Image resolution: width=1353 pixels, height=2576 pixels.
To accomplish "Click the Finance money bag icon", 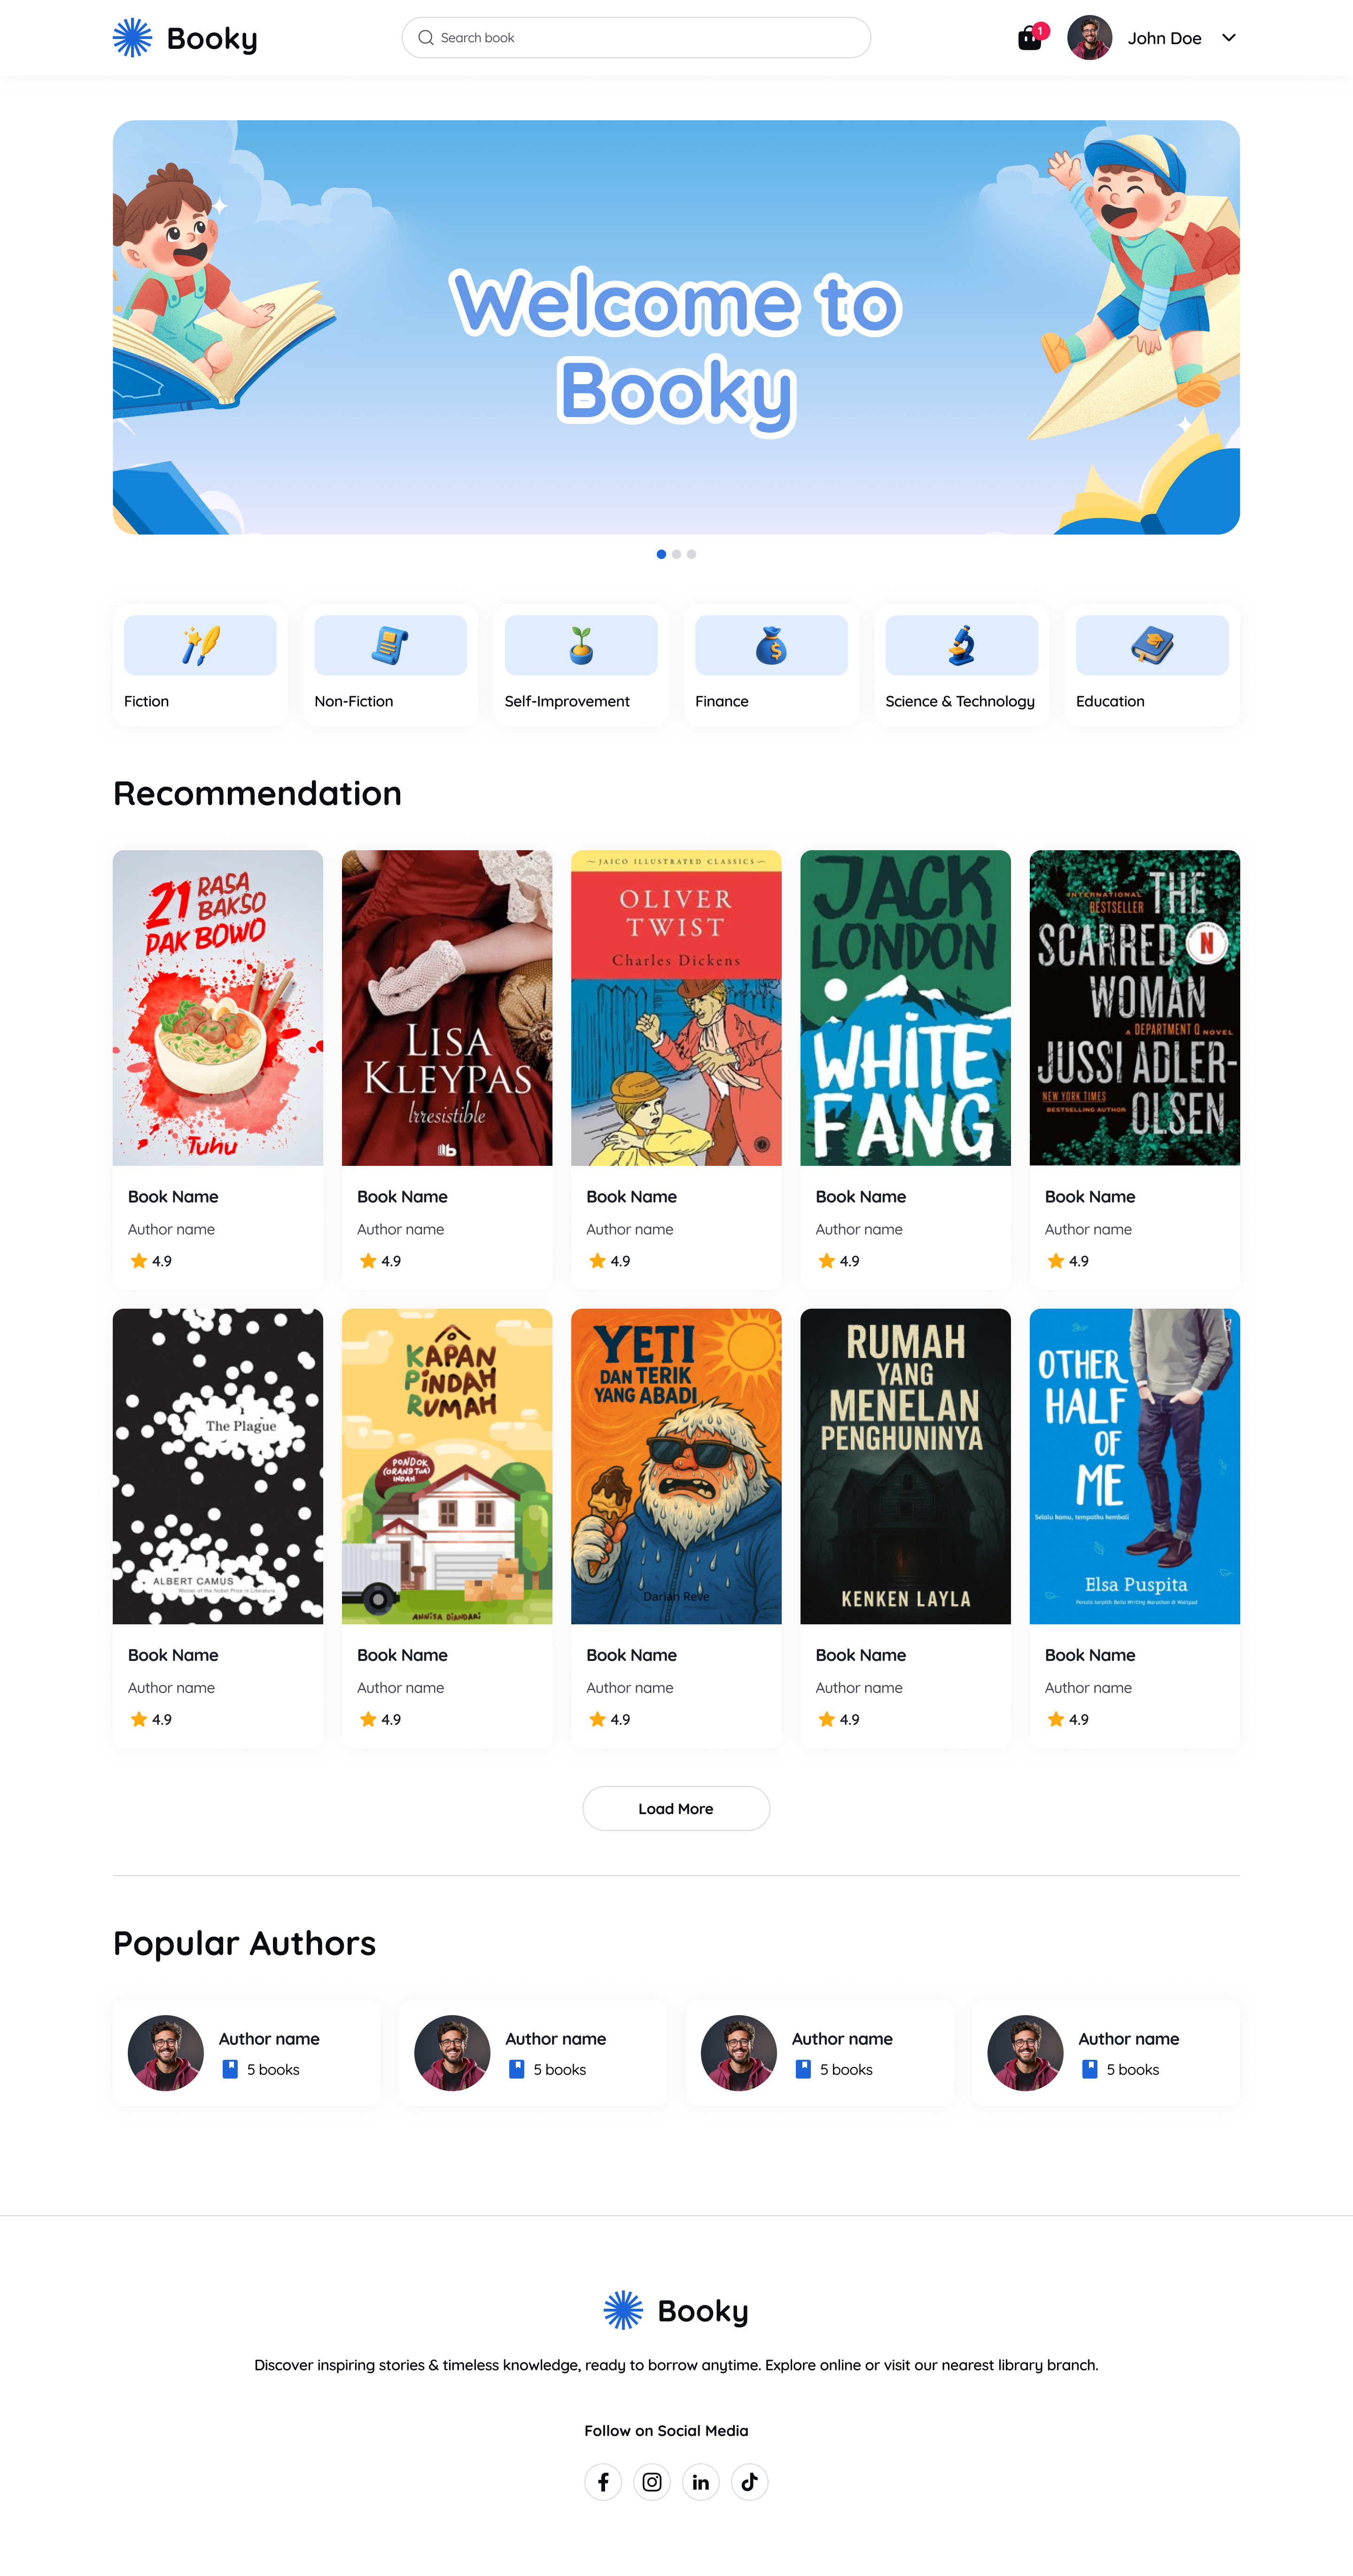I will pos(770,645).
